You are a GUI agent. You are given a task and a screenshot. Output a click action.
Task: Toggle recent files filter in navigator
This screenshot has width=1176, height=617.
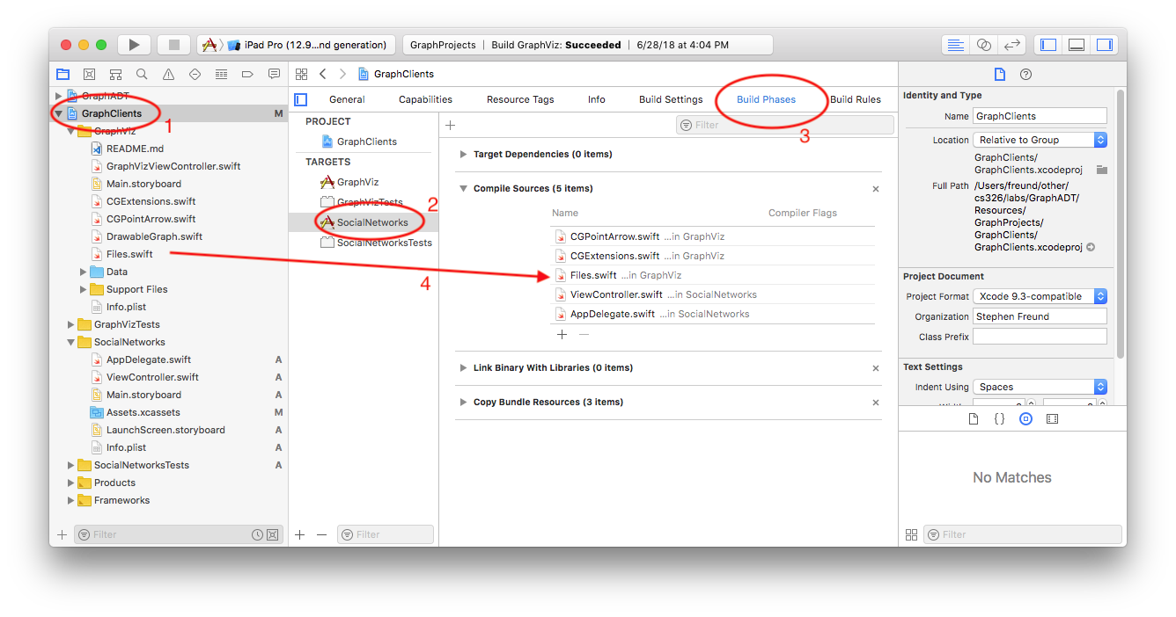tap(257, 534)
